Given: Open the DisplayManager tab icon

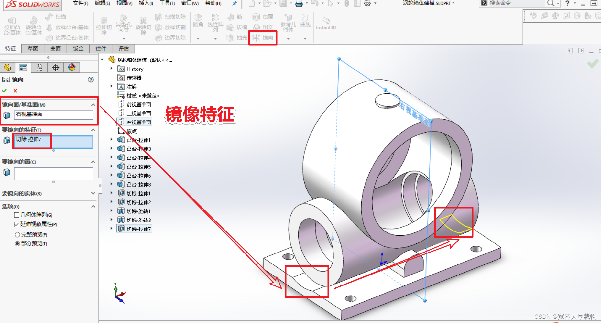Looking at the screenshot, I should coord(72,67).
